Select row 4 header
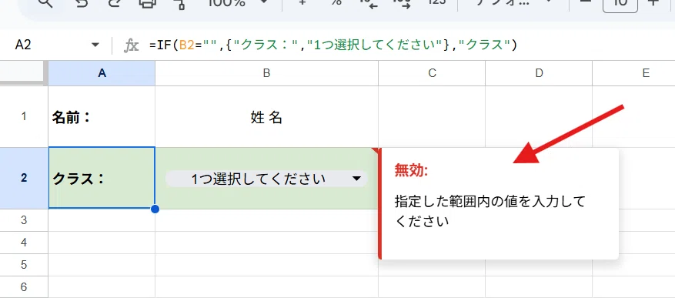 click(24, 243)
